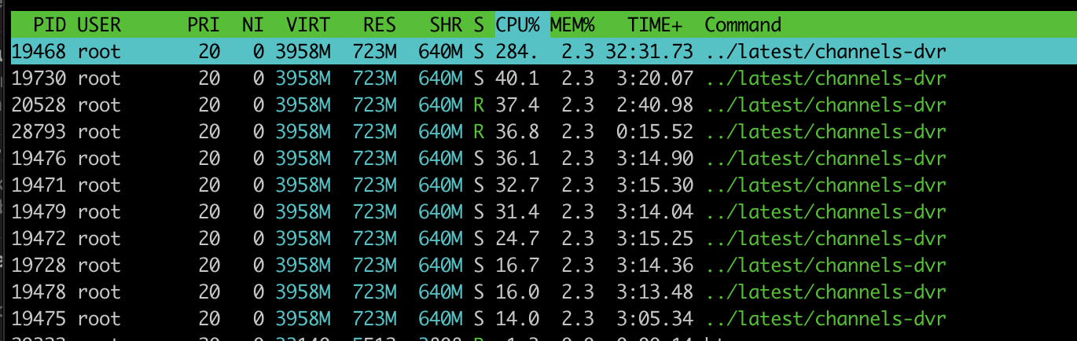Sort by RES memory column header
The height and width of the screenshot is (341, 1077).
point(379,25)
